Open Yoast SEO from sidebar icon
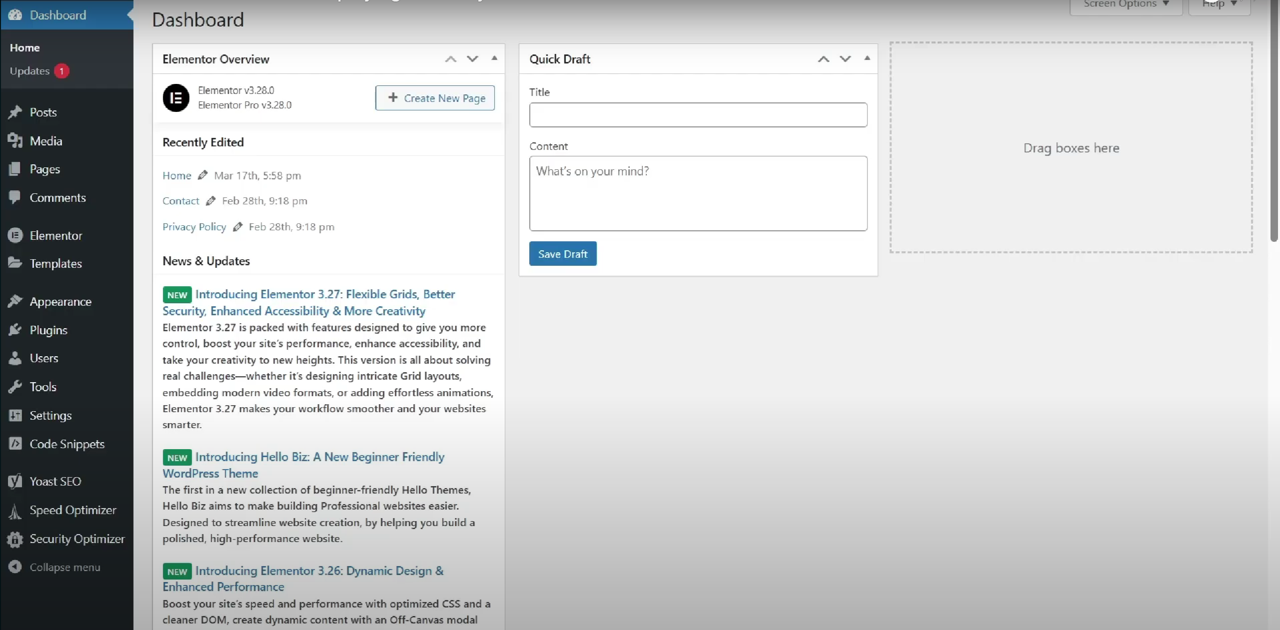This screenshot has width=1280, height=630. (15, 481)
